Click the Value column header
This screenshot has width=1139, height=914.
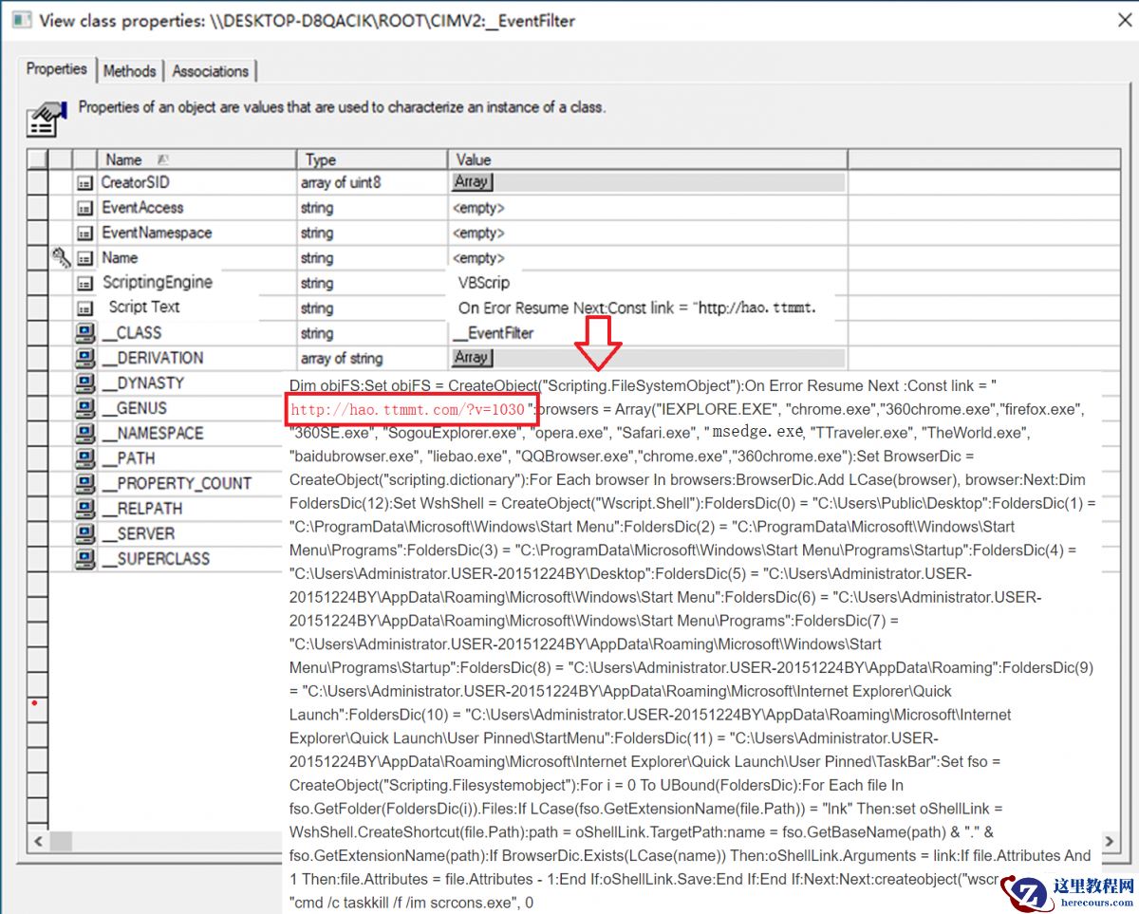(x=647, y=159)
